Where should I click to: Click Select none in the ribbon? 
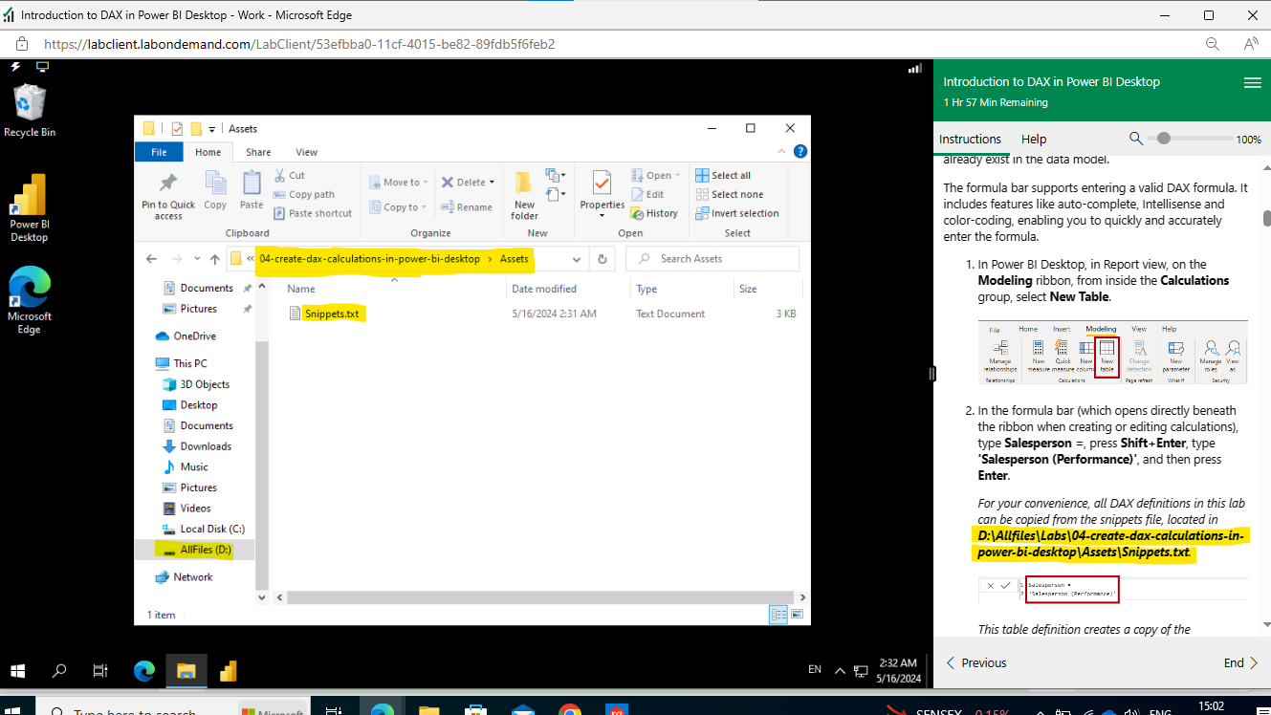[x=728, y=193]
